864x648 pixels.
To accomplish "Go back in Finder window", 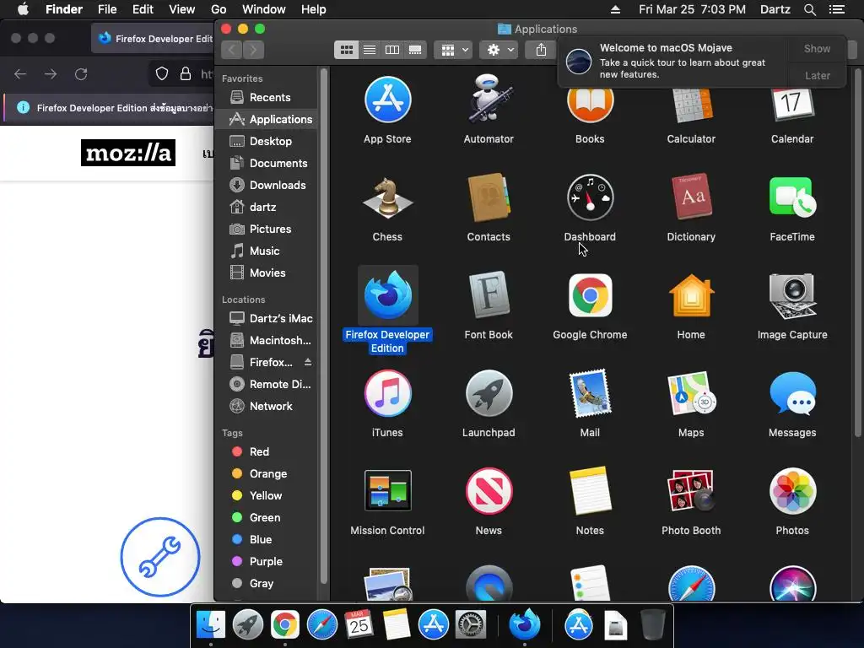I will tap(232, 50).
